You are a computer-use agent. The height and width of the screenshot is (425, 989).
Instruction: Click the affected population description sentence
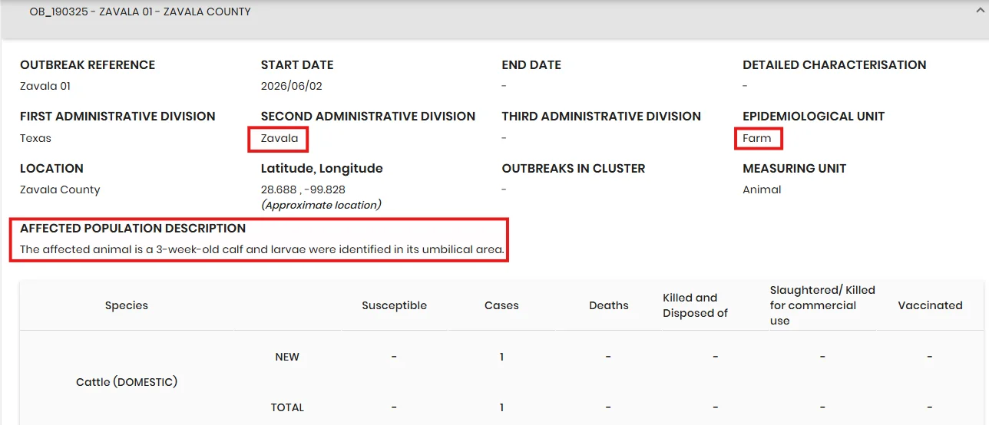pyautogui.click(x=262, y=249)
